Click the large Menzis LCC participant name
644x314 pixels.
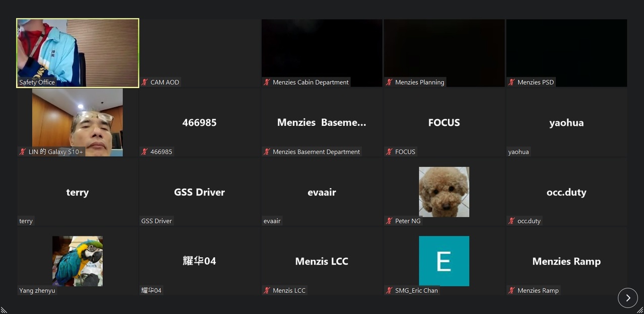(321, 261)
